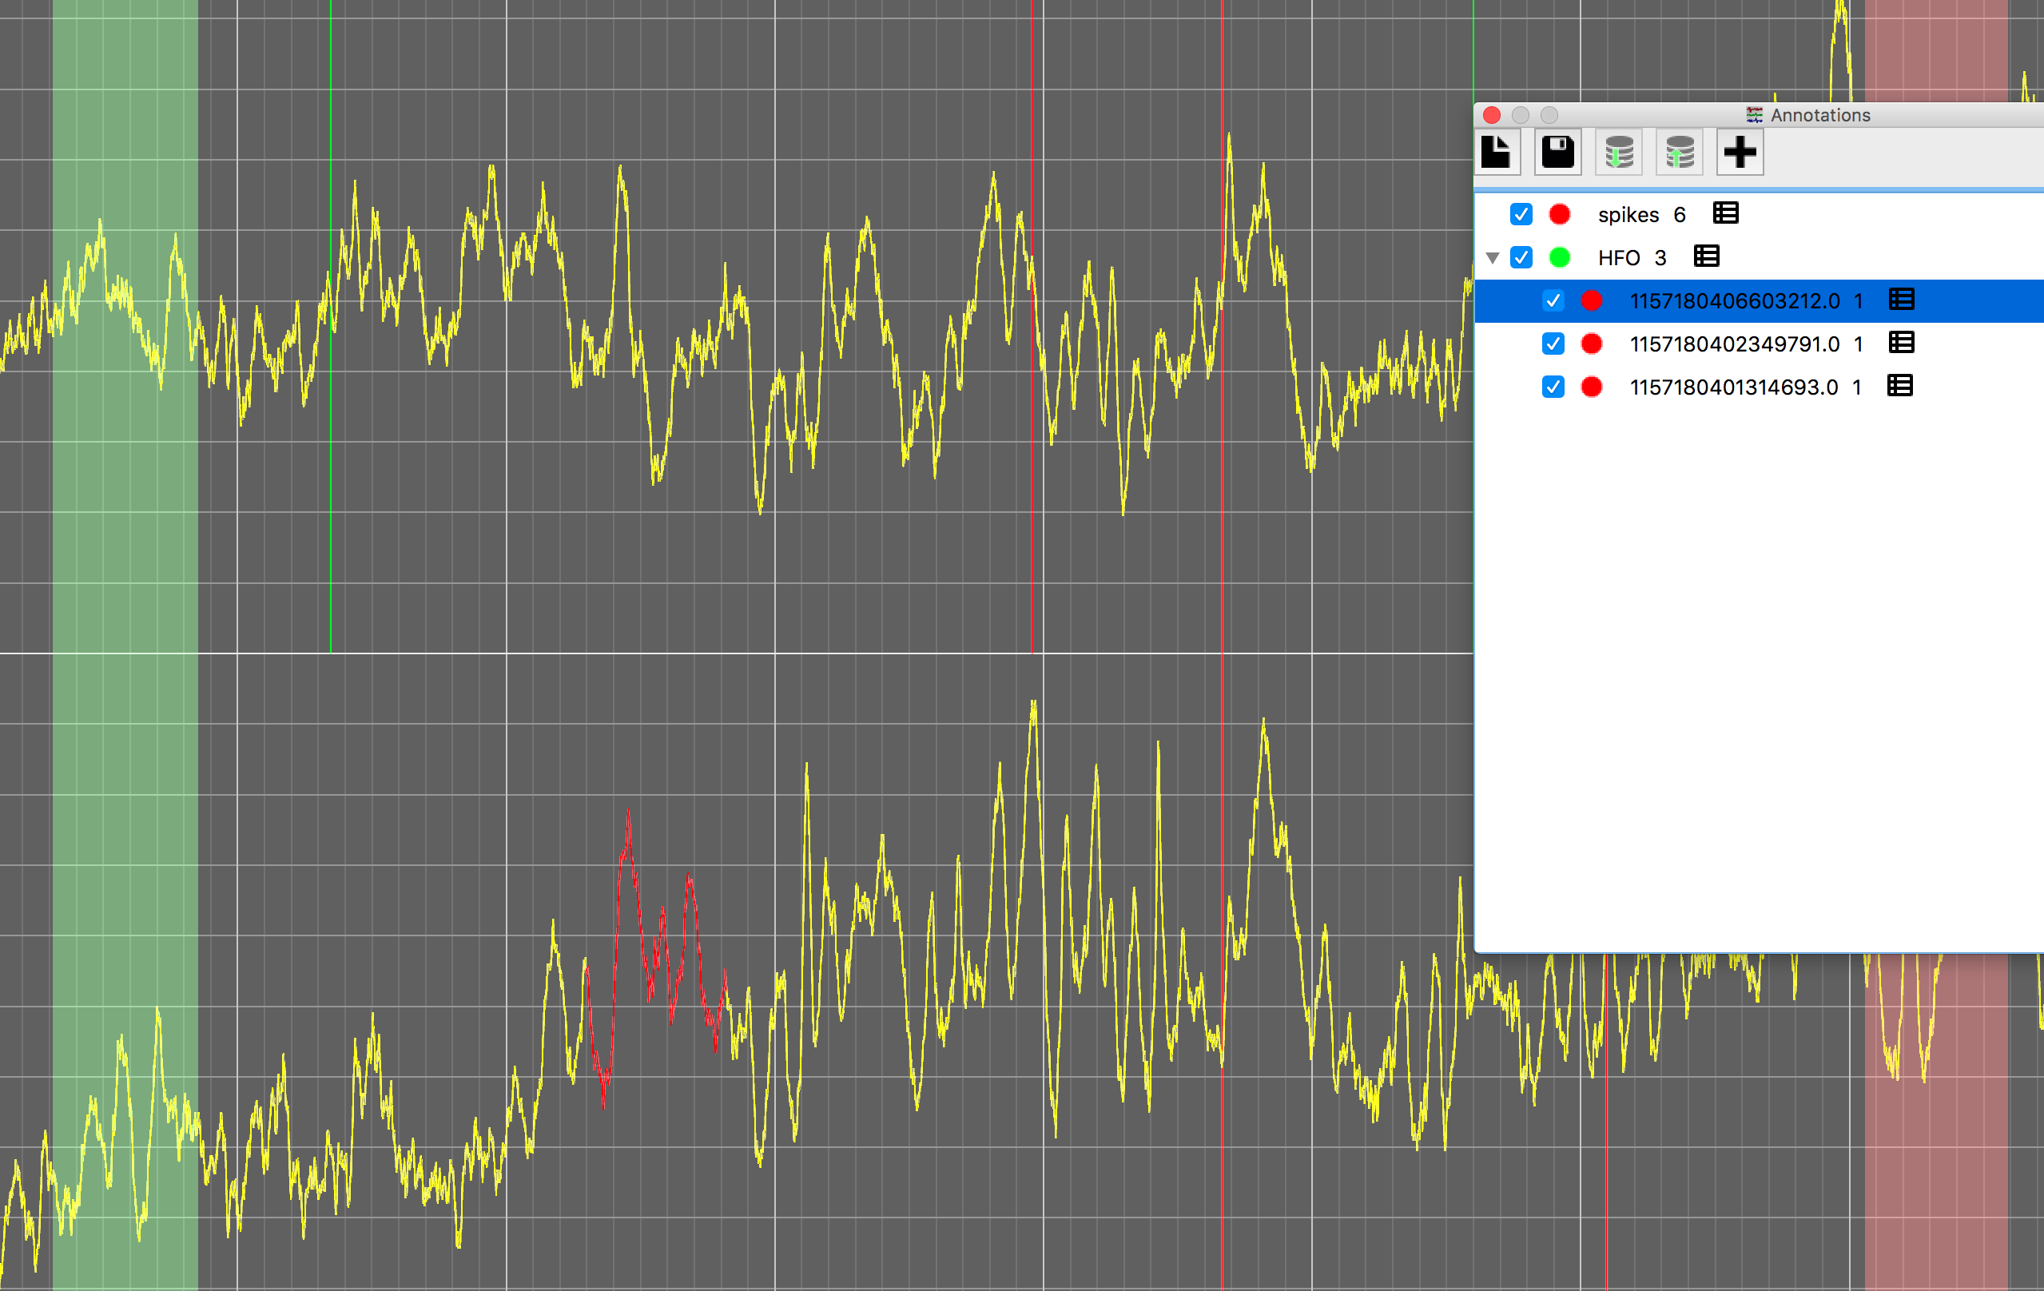Add a new annotation set with the plus icon
The height and width of the screenshot is (1291, 2044).
click(1740, 151)
